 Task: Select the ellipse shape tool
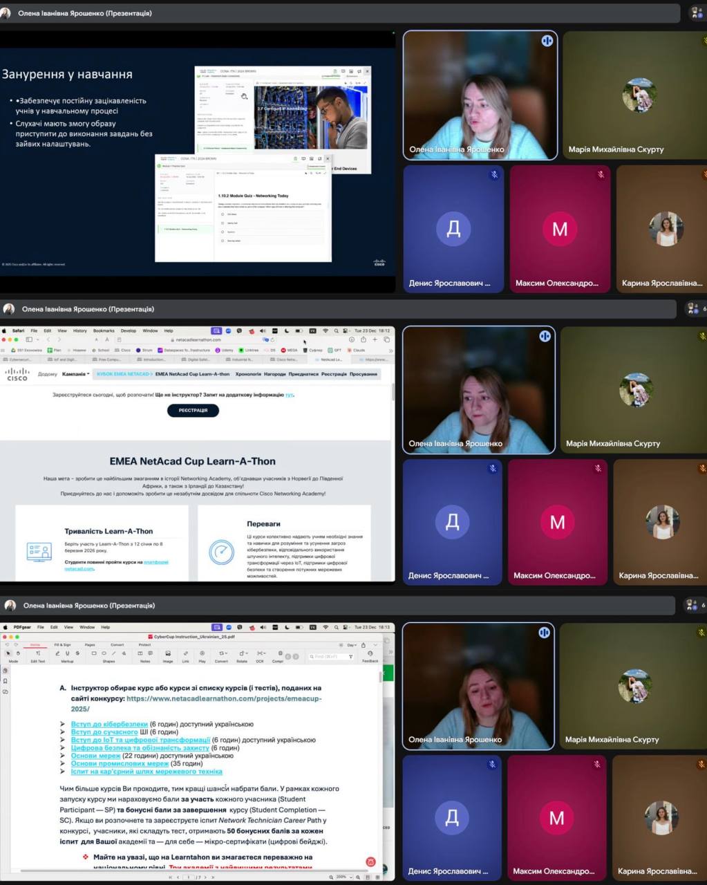point(104,653)
